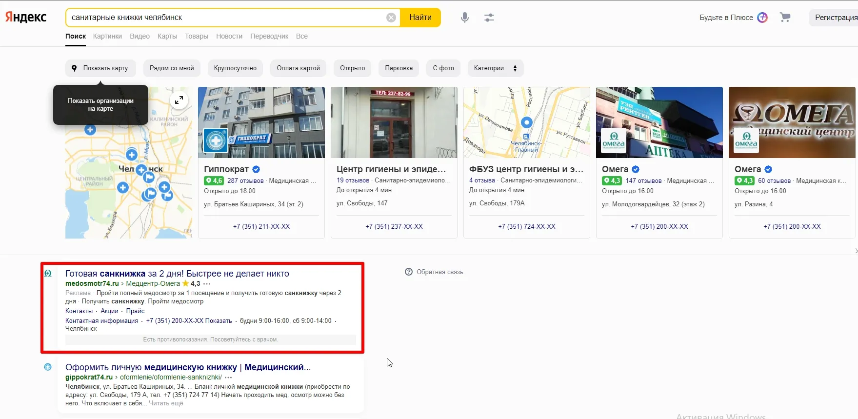858x419 pixels.
Task: Click the Гиппократ building photo
Action: [x=261, y=122]
